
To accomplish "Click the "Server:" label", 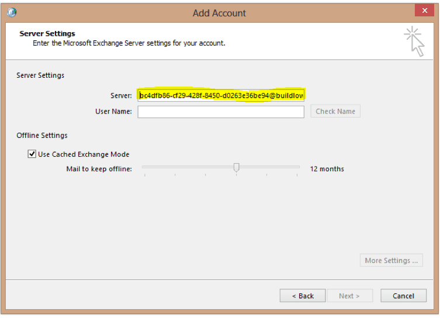I will click(x=121, y=96).
